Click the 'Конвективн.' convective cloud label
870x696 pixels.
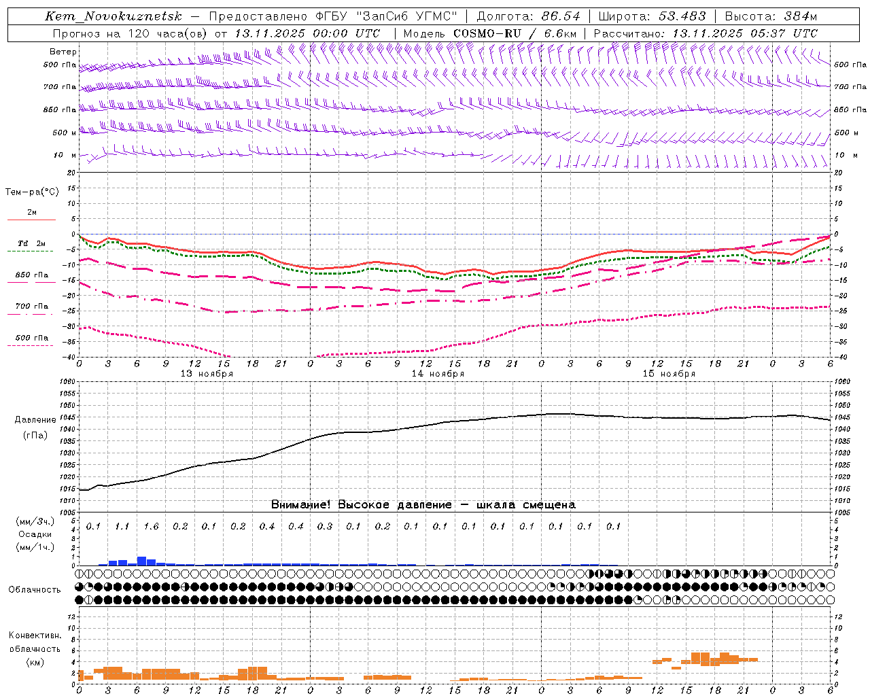tap(35, 636)
